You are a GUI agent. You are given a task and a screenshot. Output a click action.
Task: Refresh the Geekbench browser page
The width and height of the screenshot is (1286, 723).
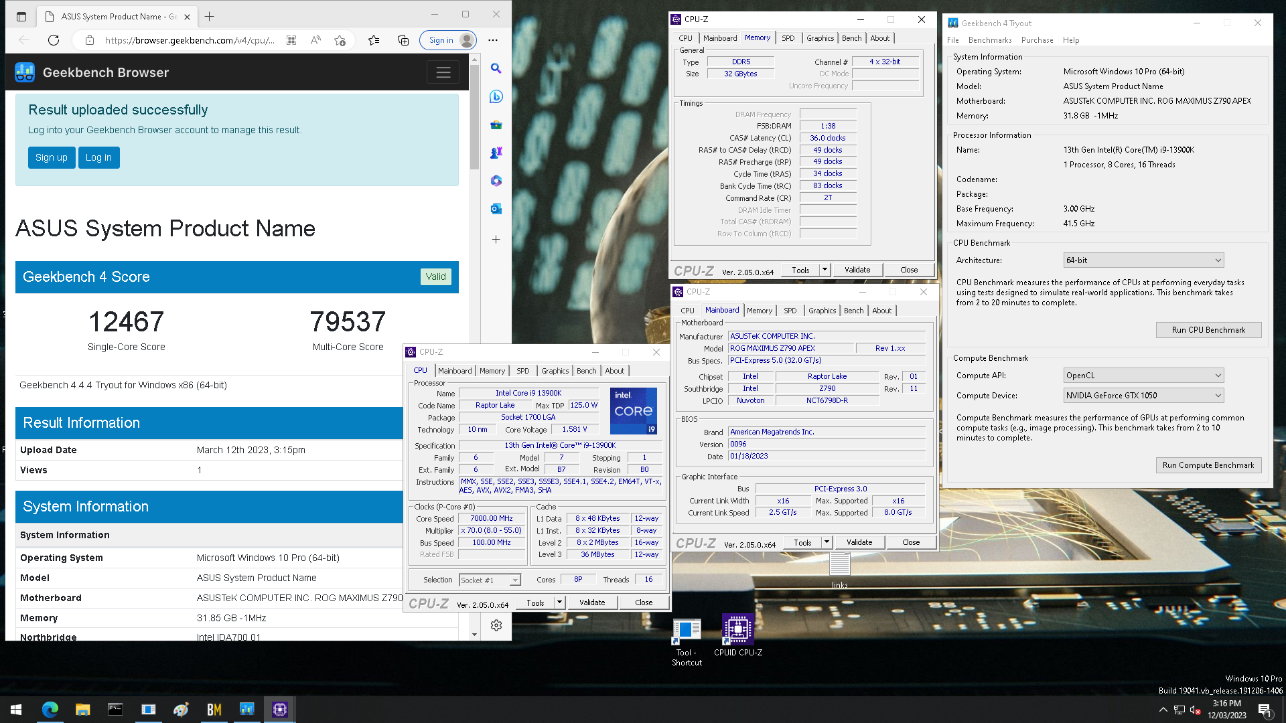[x=54, y=40]
